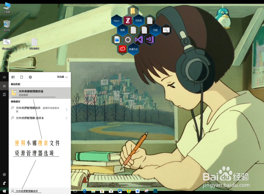Open the 文档 hexagon tile
Image resolution: width=264 pixels, height=194 pixels.
tap(155, 30)
